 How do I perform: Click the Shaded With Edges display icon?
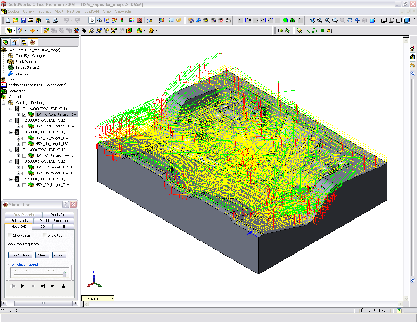point(407,20)
